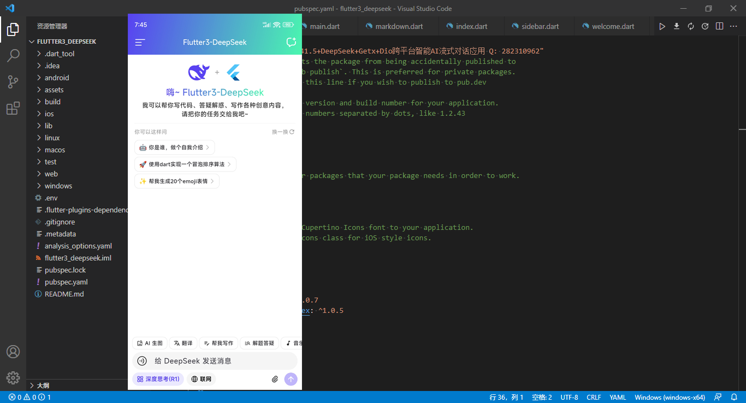Click the CRLF line ending indicator

tap(594, 397)
